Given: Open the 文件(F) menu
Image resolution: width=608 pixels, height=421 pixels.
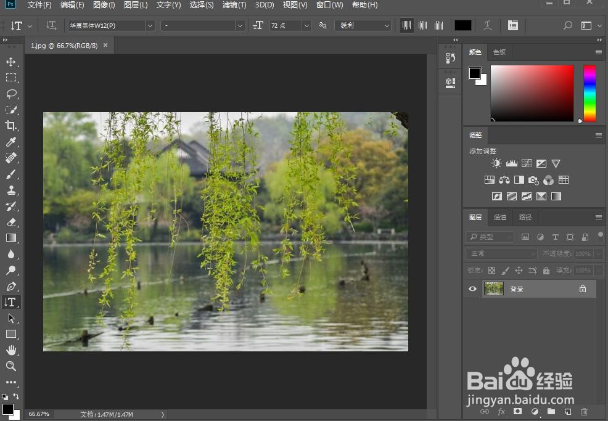Looking at the screenshot, I should coord(39,5).
